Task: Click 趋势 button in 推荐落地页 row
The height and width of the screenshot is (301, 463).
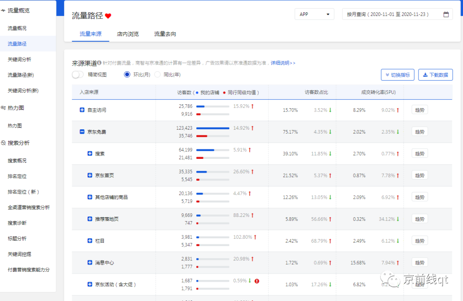Action: (x=420, y=219)
